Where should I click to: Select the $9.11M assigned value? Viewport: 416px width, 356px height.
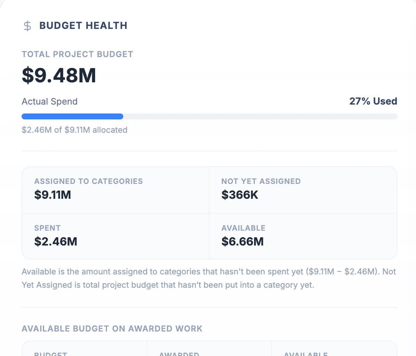click(52, 195)
